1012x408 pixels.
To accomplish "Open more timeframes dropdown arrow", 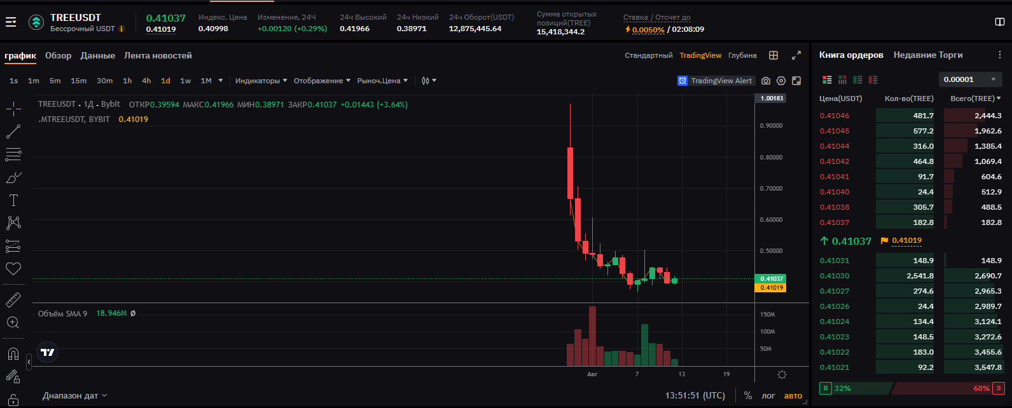I will coord(221,81).
